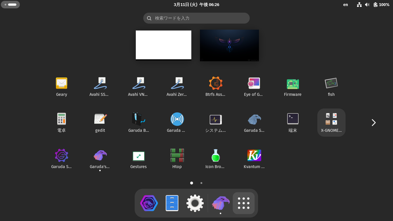
Task: Open the Garuda app with blue broadcast icon
Action: 177,123
